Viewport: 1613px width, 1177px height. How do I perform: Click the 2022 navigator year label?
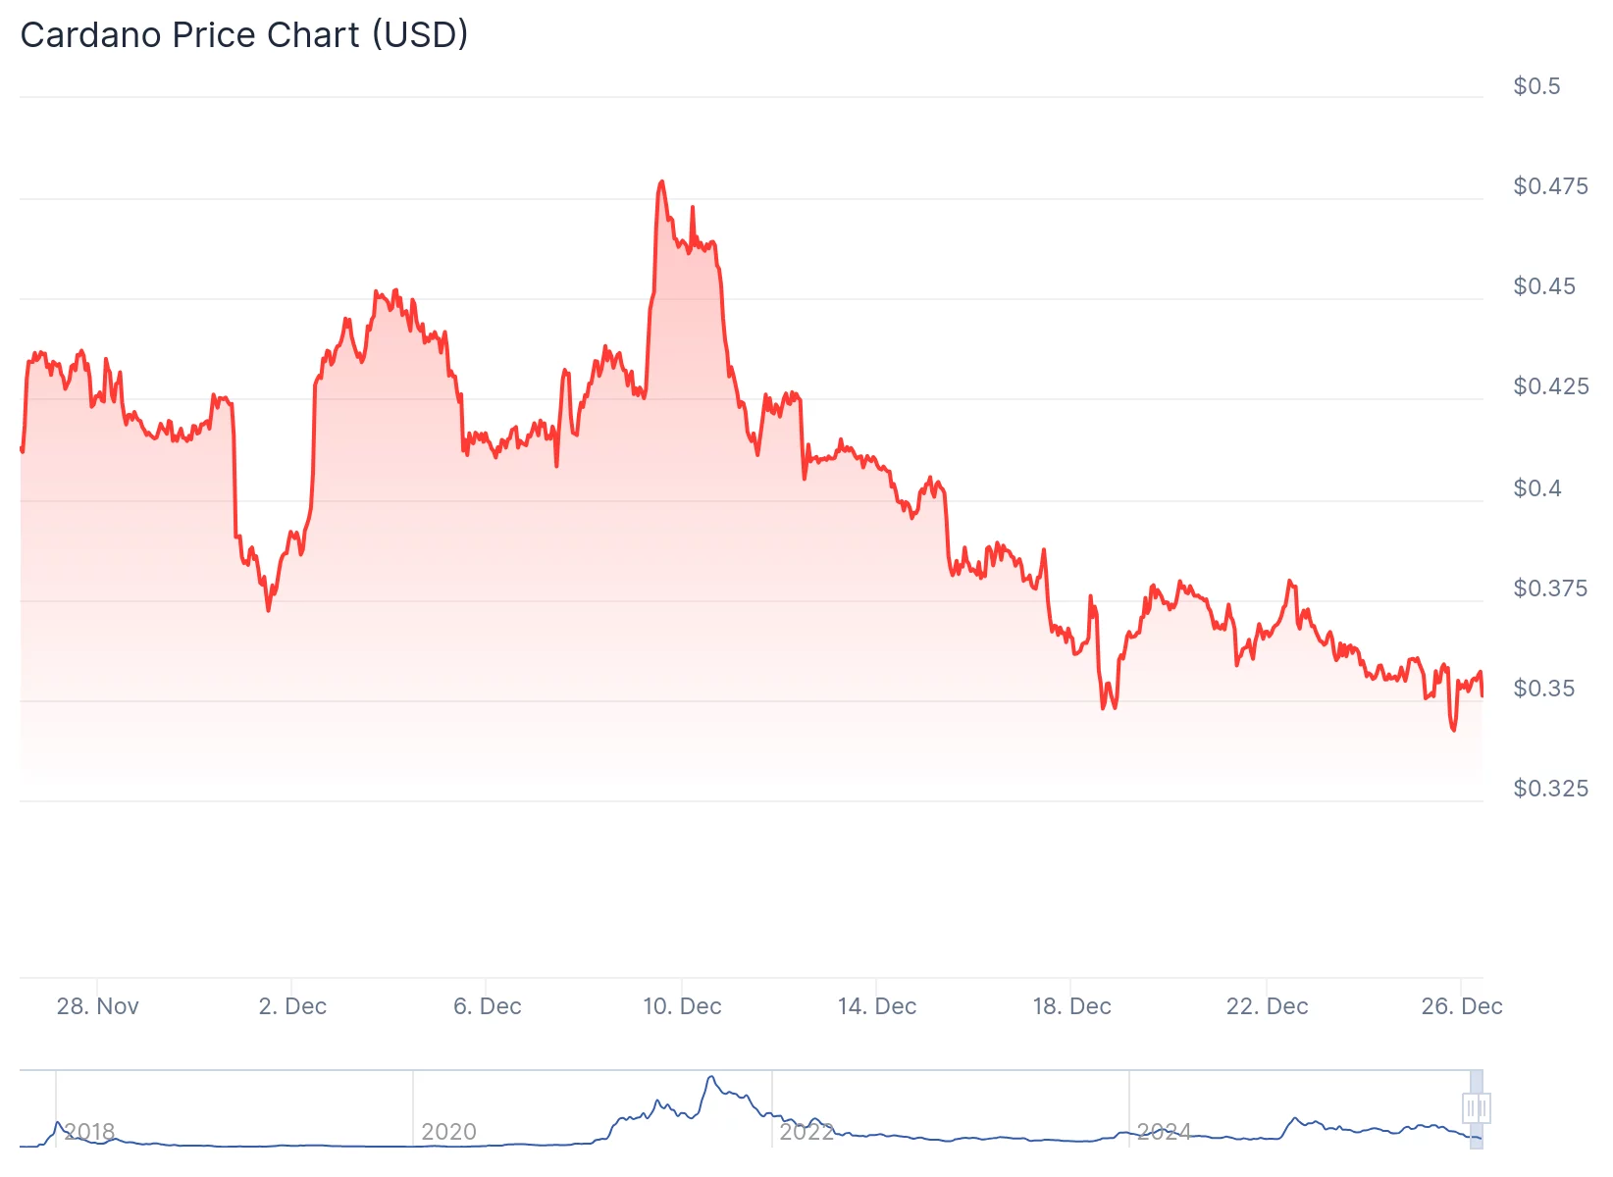[806, 1132]
